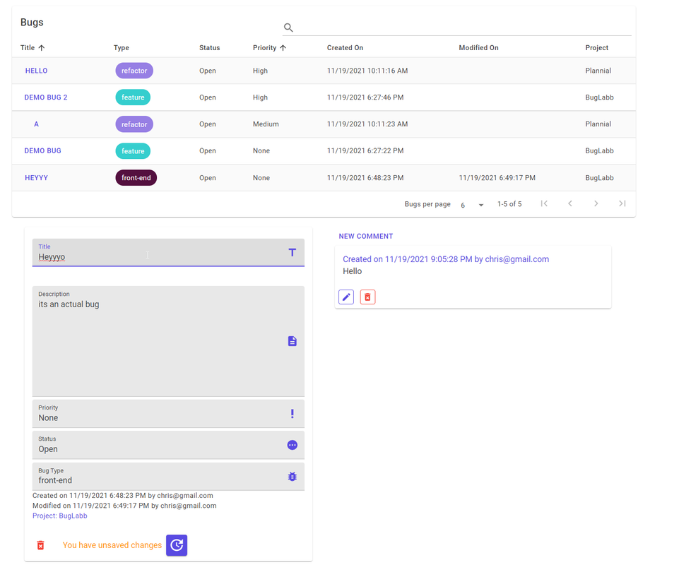The image size is (691, 565).
Task: Open the Bugs per page dropdown
Action: 472,205
